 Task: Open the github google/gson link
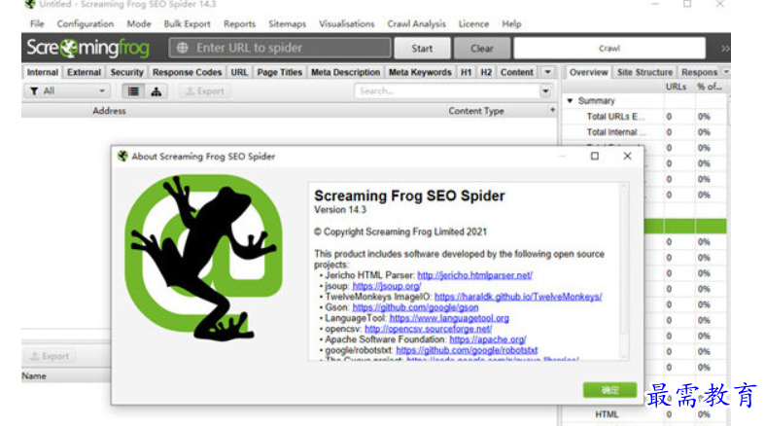[415, 307]
